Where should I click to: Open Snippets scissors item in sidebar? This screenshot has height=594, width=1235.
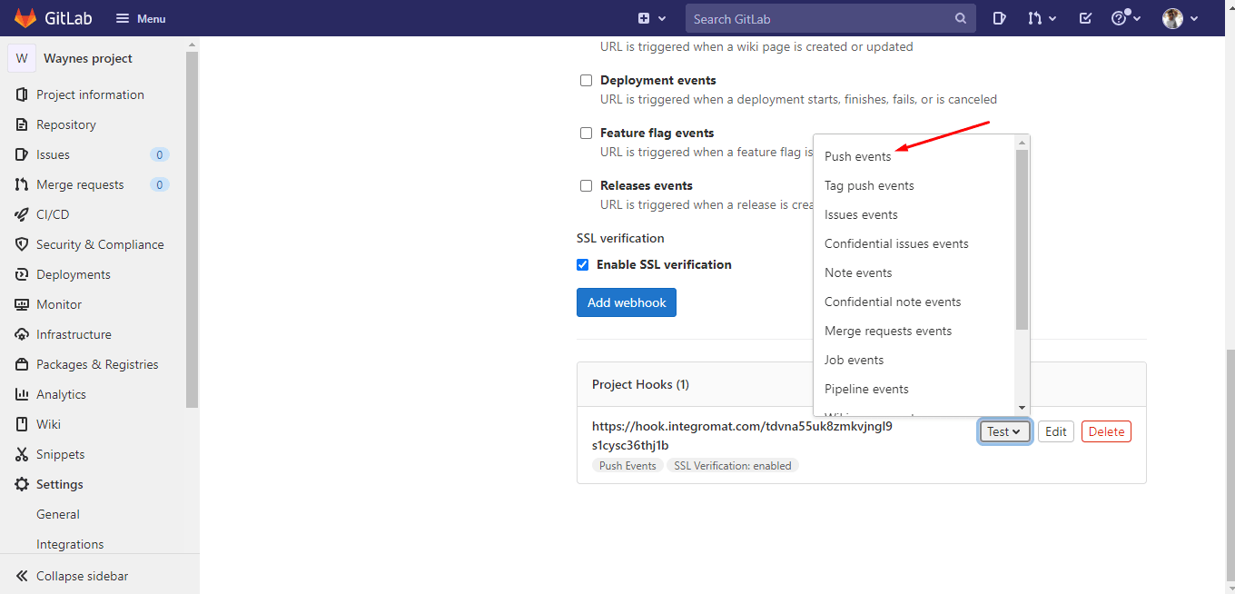point(60,454)
